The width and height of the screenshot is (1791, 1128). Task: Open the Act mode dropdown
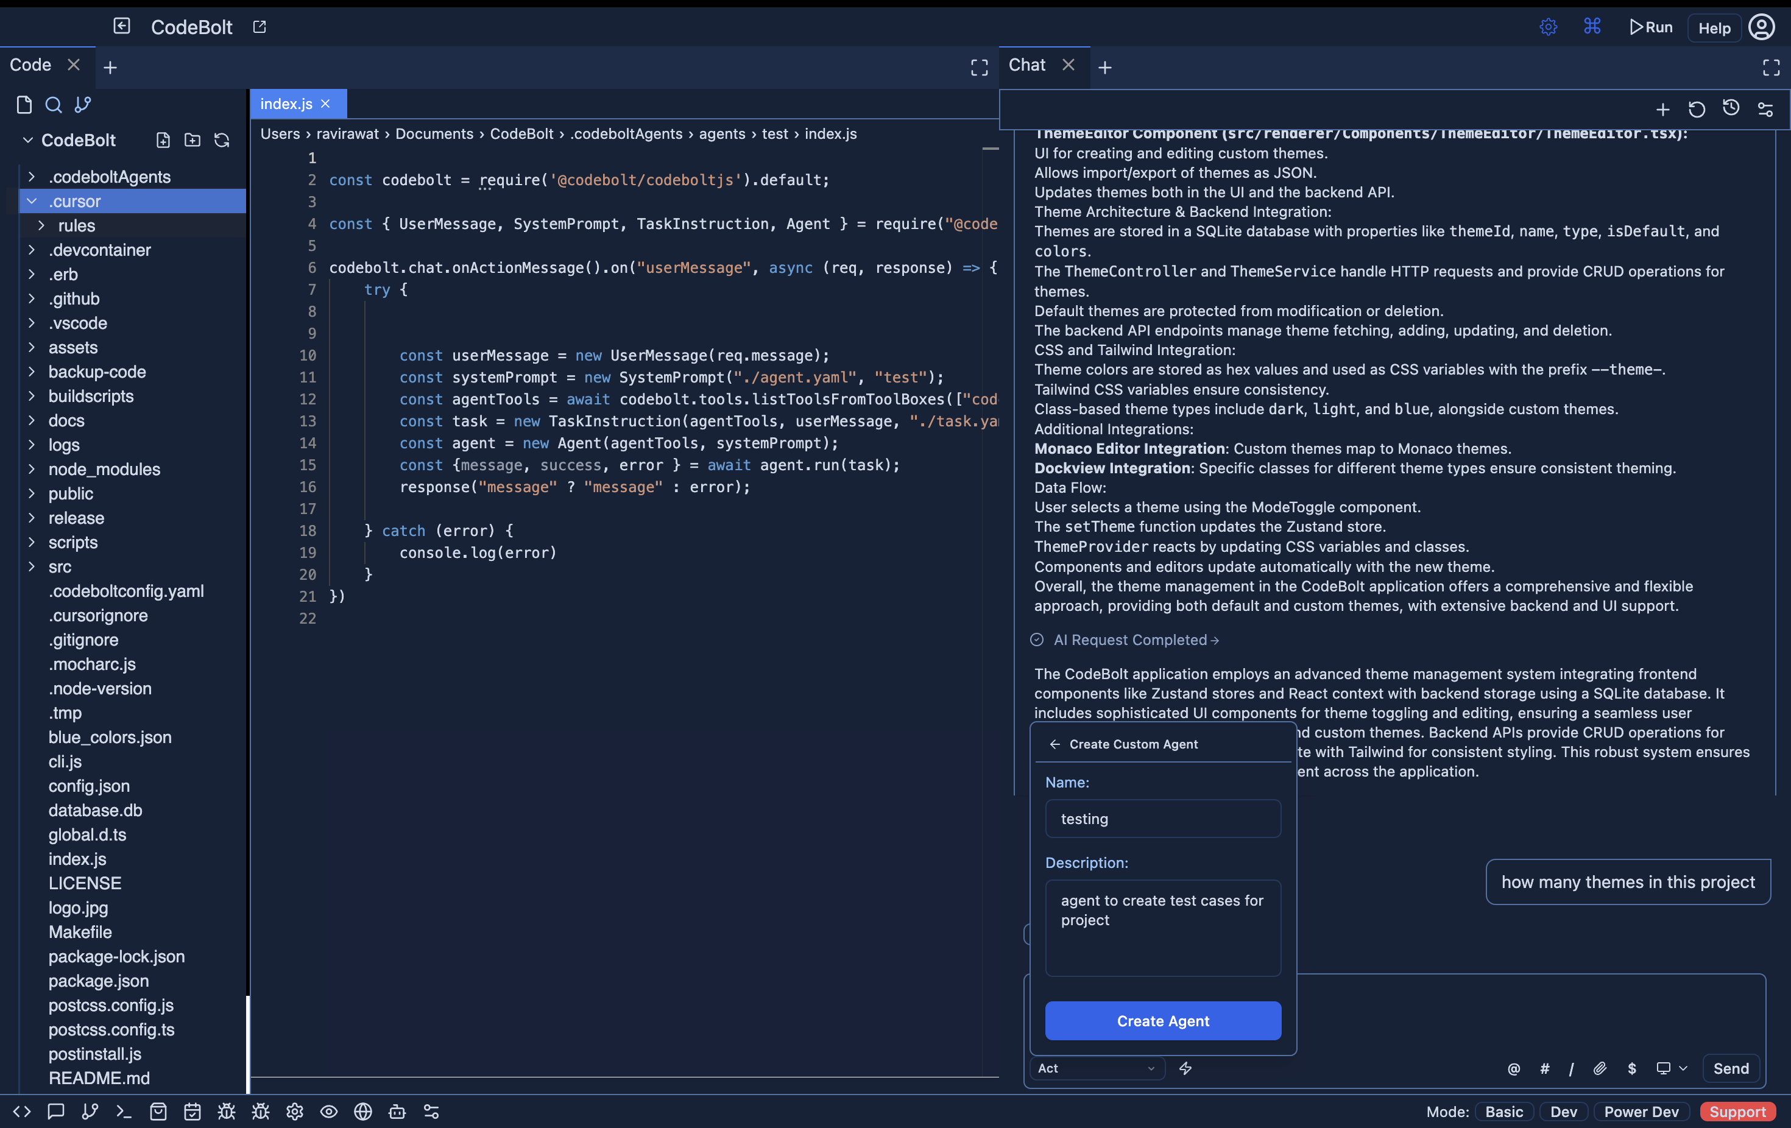[x=1097, y=1068]
